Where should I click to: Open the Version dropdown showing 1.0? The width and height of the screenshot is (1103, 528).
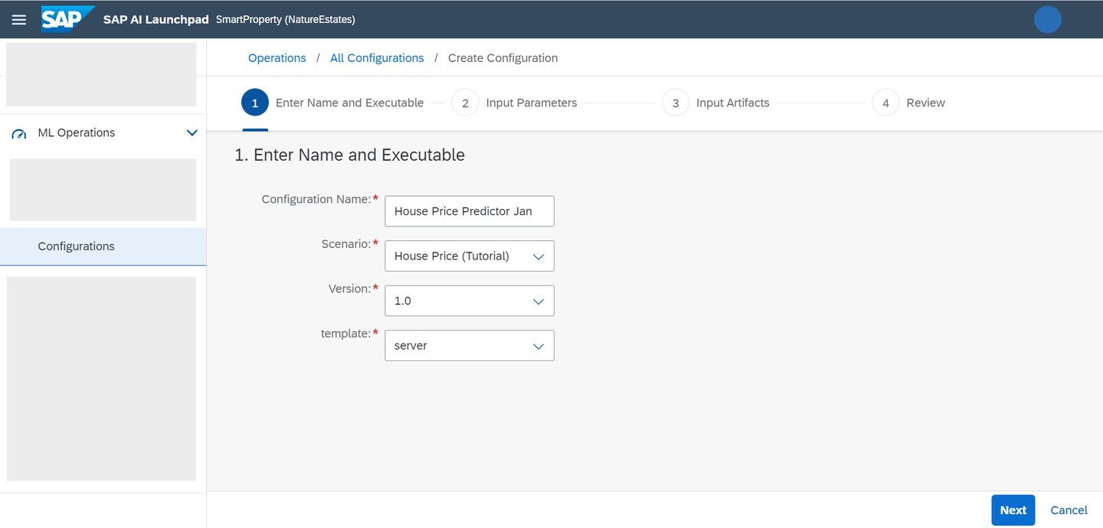(x=469, y=301)
